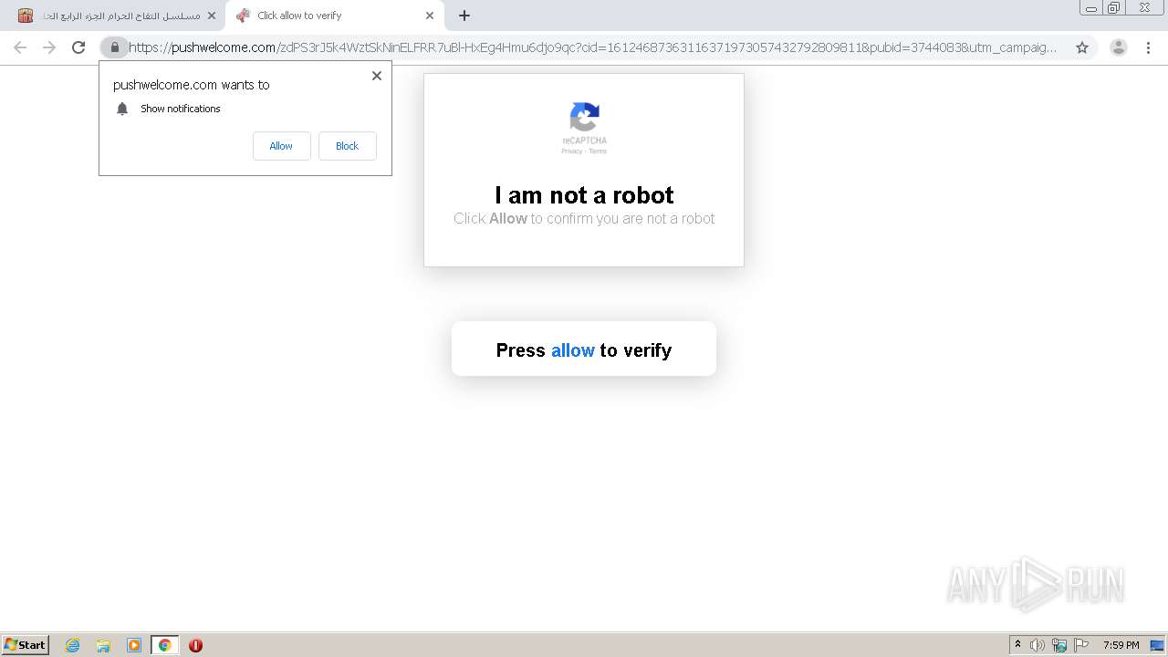Click the 7:59 PM clock
The width and height of the screenshot is (1168, 657).
(1121, 645)
